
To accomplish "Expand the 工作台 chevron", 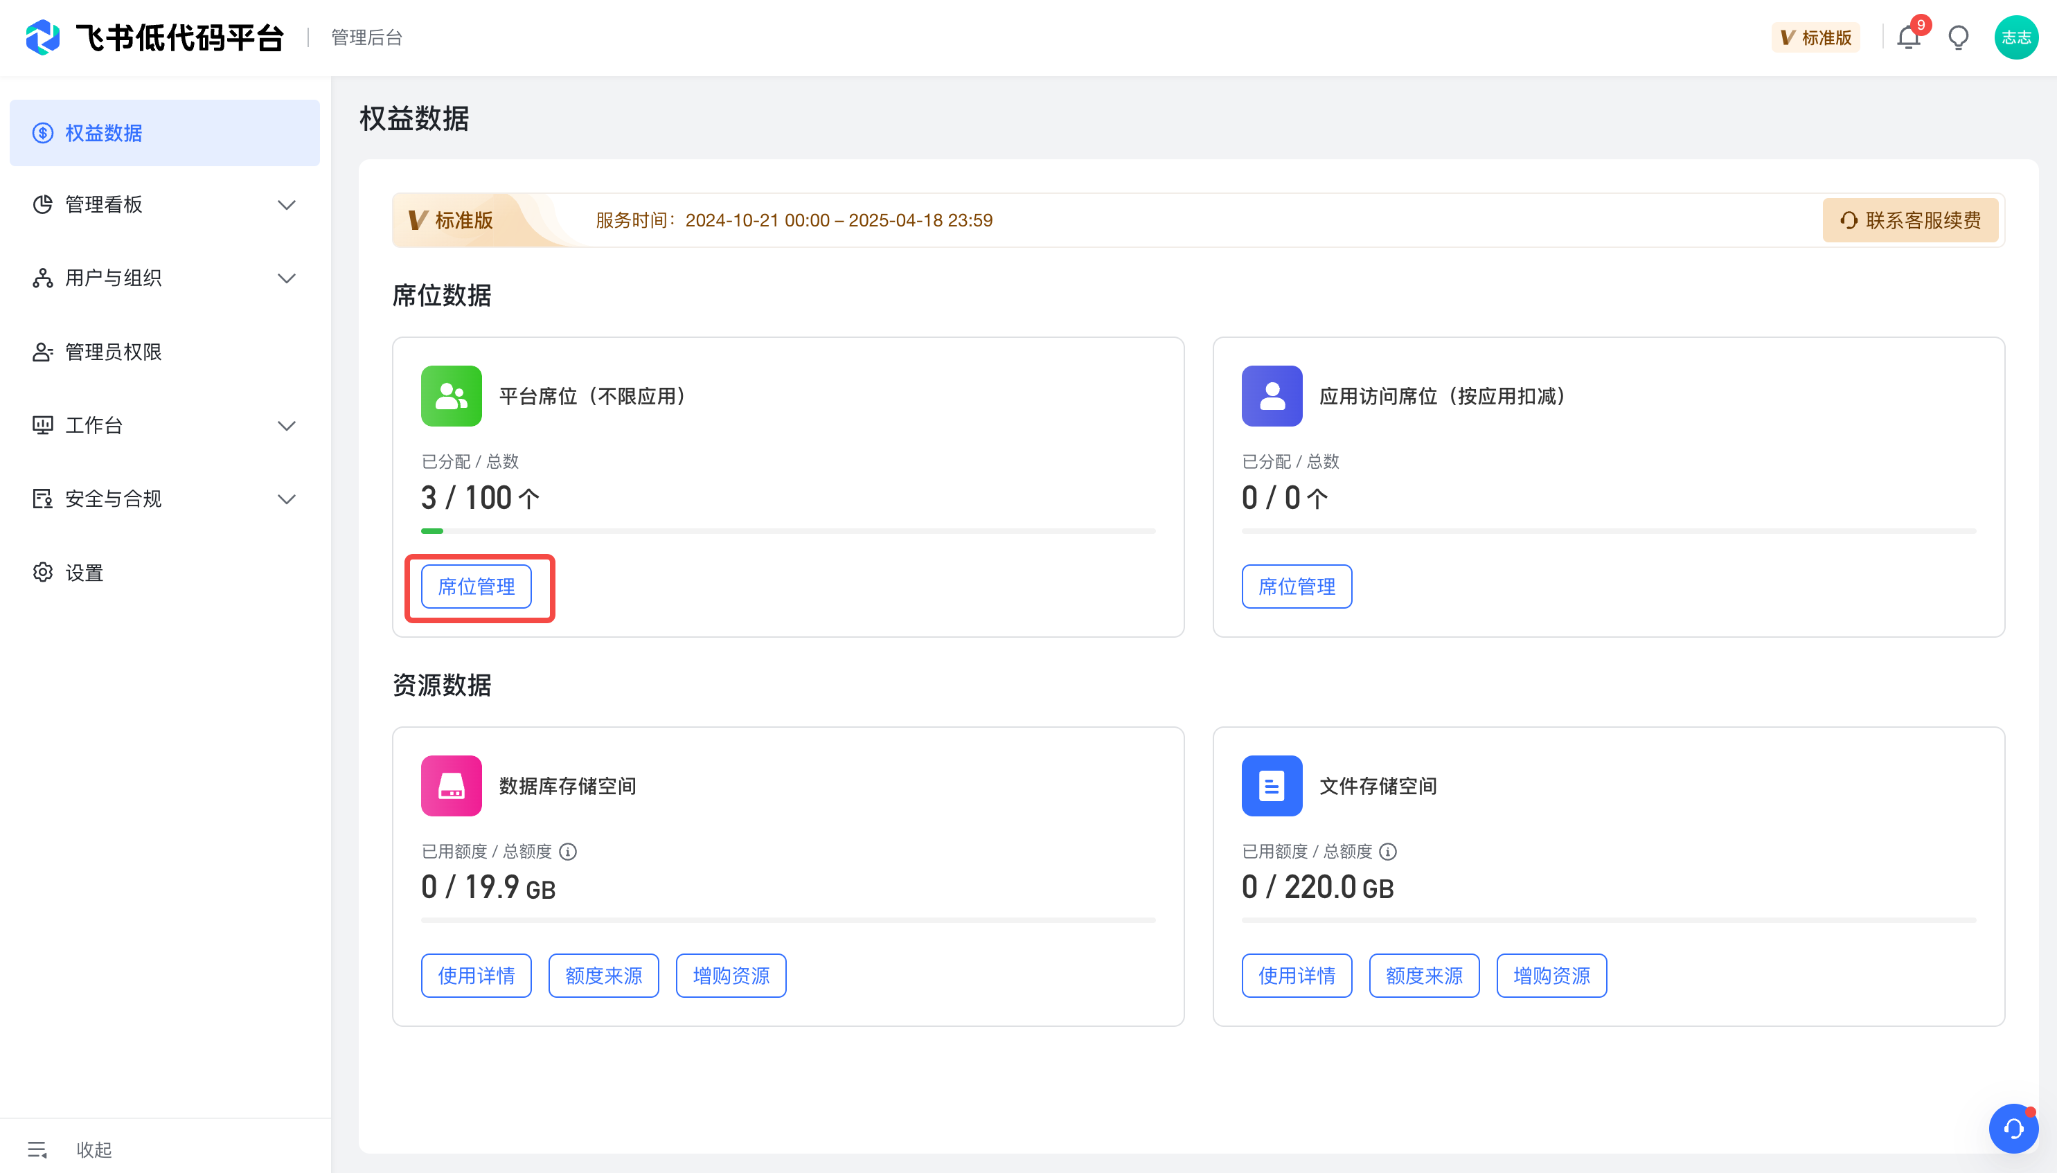I will coord(287,425).
